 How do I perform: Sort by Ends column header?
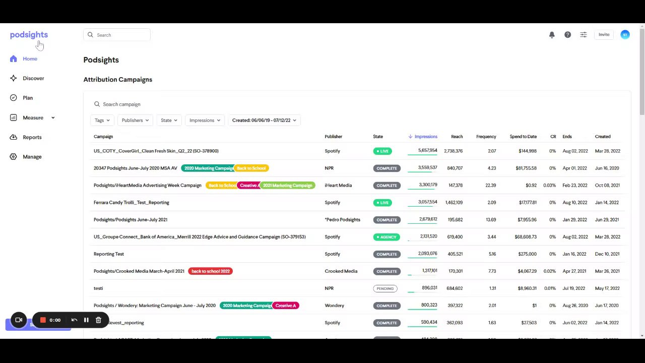point(567,137)
